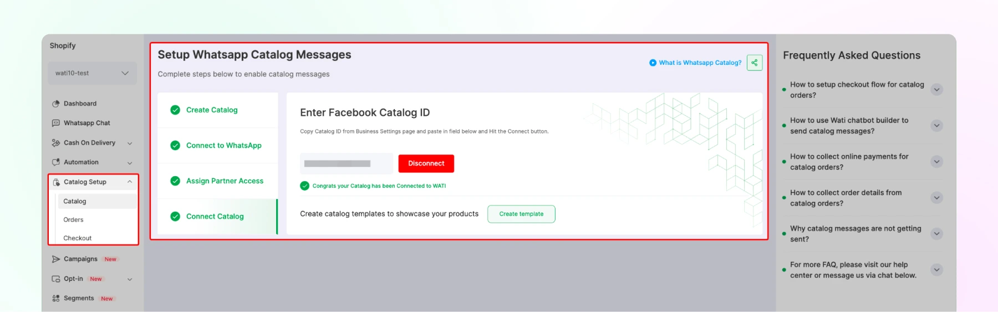Expand the Automation menu chevron
Image resolution: width=998 pixels, height=312 pixels.
(130, 163)
